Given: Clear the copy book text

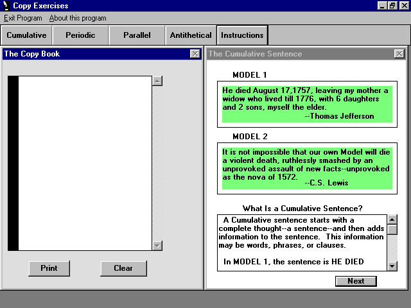Looking at the screenshot, I should click(x=123, y=268).
